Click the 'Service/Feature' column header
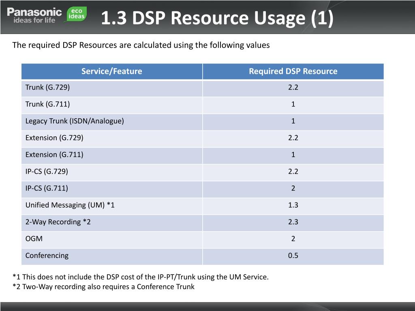The width and height of the screenshot is (415, 311). click(112, 71)
